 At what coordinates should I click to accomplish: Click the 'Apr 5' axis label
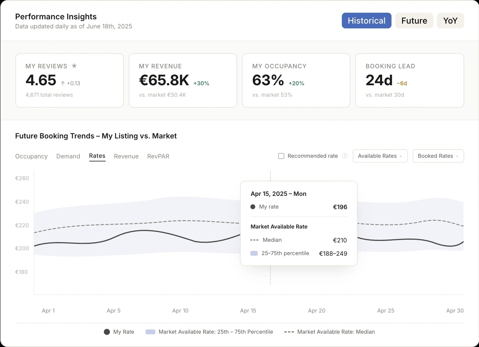pyautogui.click(x=114, y=310)
